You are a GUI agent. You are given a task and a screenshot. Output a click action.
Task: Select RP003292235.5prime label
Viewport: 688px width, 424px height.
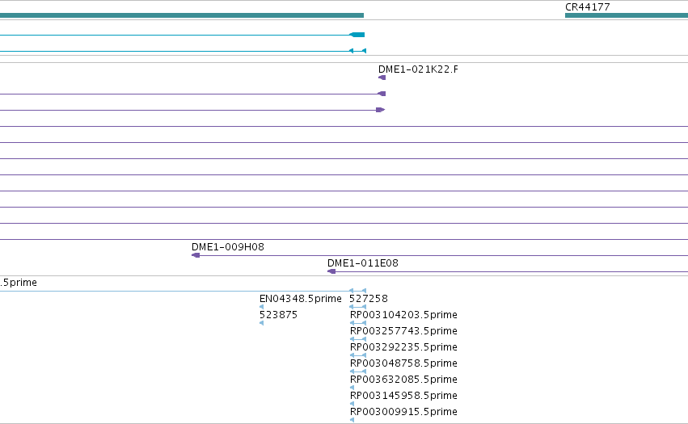pyautogui.click(x=403, y=347)
